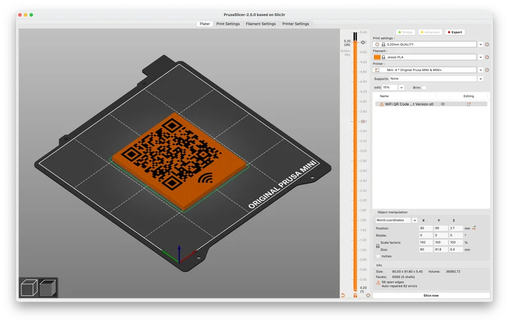Screen dimensions: 509x323
Task: Click Position Z field showing 2.7
Action: click(456, 228)
